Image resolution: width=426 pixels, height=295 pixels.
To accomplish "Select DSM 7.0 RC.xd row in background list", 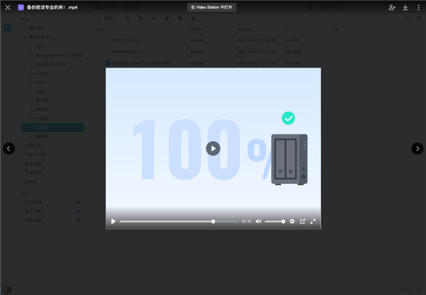I will (x=256, y=41).
